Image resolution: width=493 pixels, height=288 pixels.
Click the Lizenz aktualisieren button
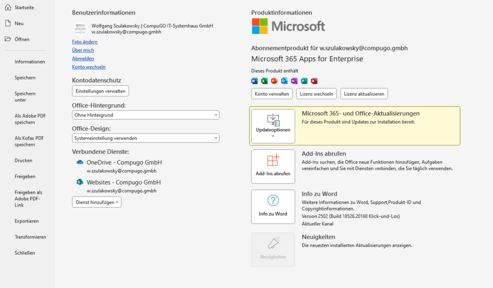tap(364, 94)
